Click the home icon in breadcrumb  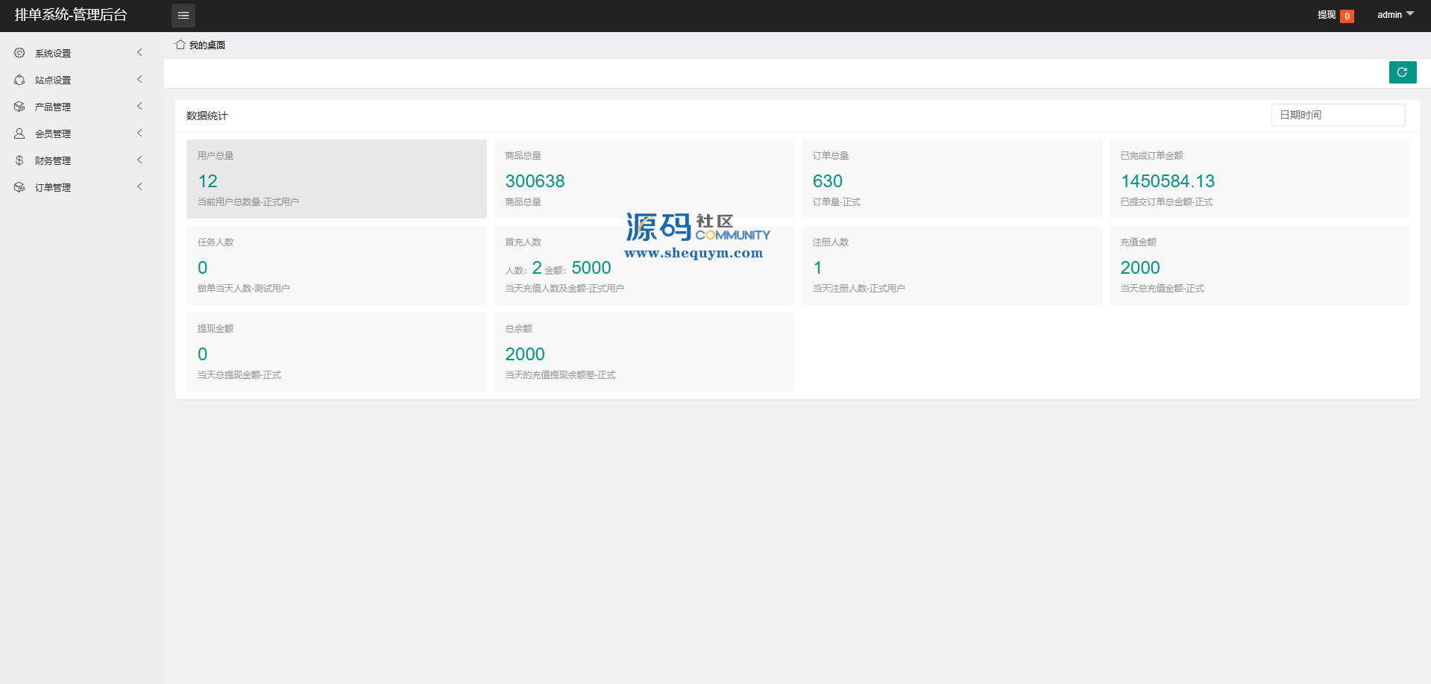[180, 45]
